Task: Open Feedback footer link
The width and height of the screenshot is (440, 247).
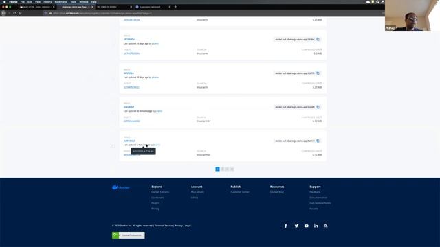Action: [315, 192]
